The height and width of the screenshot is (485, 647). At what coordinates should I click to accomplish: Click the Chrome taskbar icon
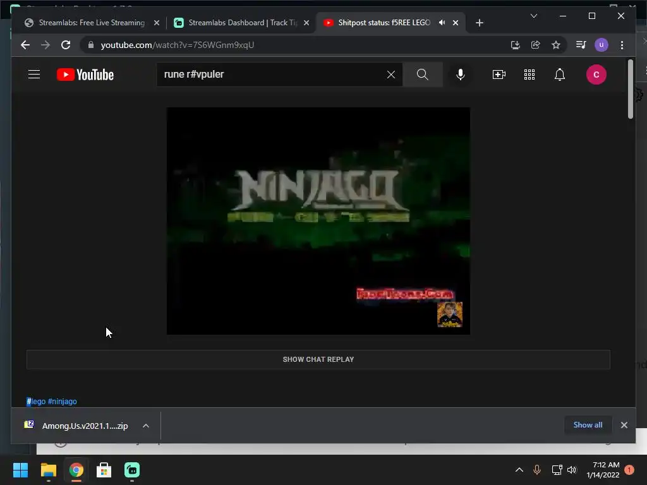tap(76, 470)
